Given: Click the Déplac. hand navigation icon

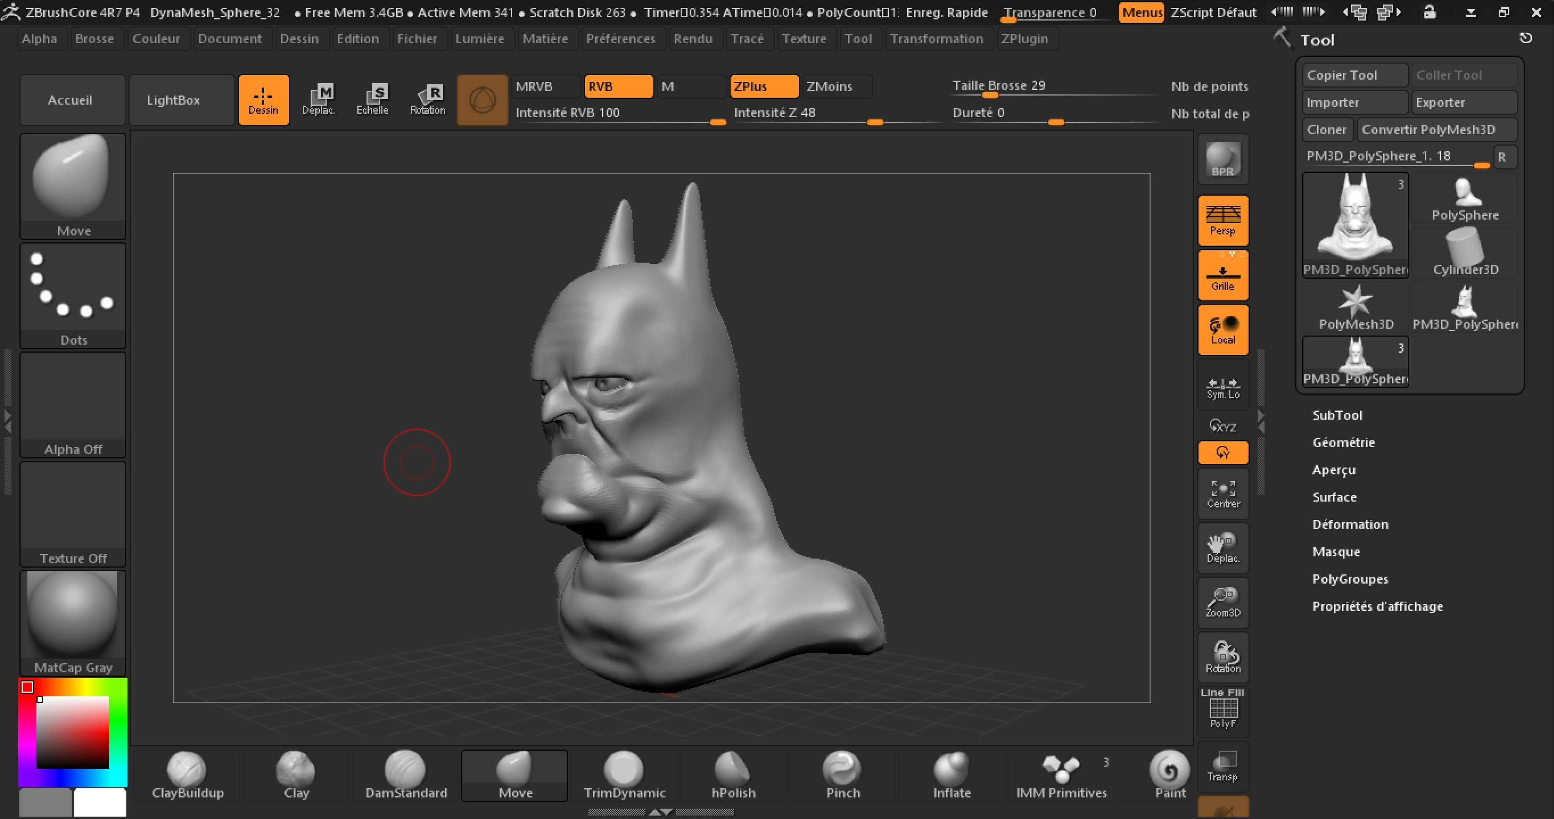Looking at the screenshot, I should point(1223,548).
